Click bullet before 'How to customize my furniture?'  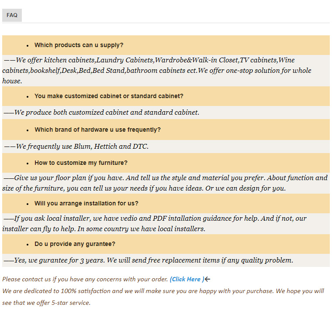pyautogui.click(x=28, y=164)
